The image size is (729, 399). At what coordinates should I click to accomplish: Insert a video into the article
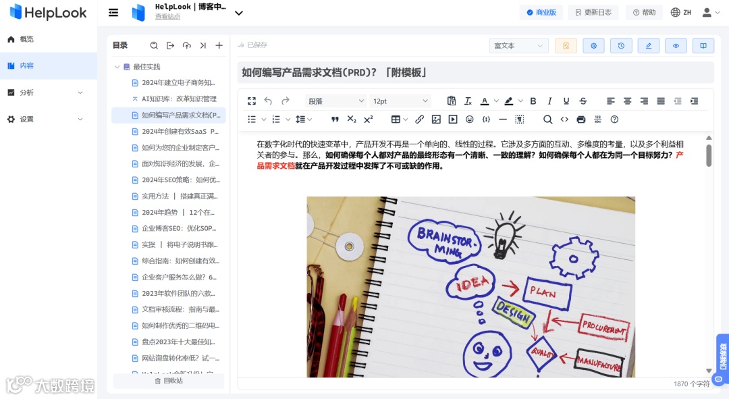pyautogui.click(x=453, y=119)
